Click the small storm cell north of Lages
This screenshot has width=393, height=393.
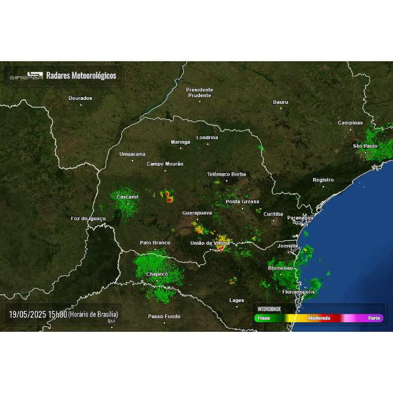click(x=233, y=281)
